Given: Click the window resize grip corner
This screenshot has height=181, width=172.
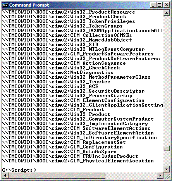Looking at the screenshot, I should pos(167,176).
